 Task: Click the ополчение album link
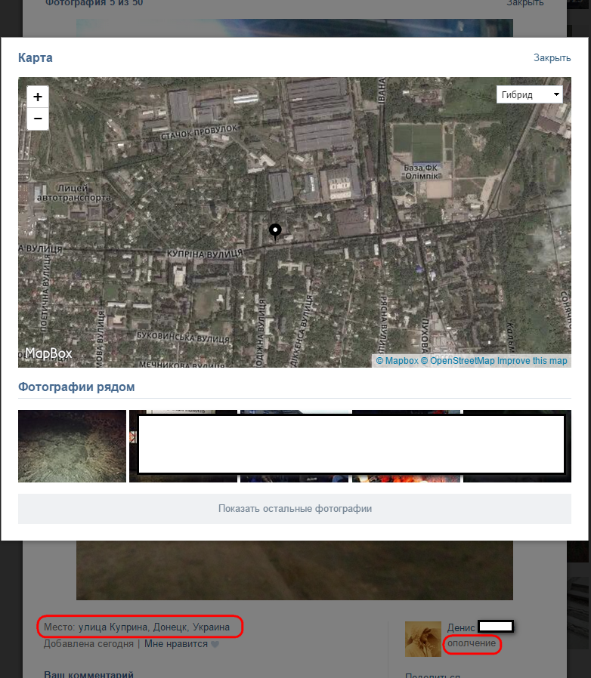[x=472, y=643]
